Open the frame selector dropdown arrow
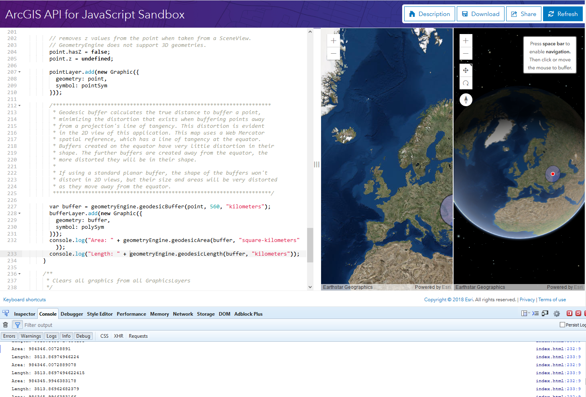586x397 pixels. tap(529, 313)
